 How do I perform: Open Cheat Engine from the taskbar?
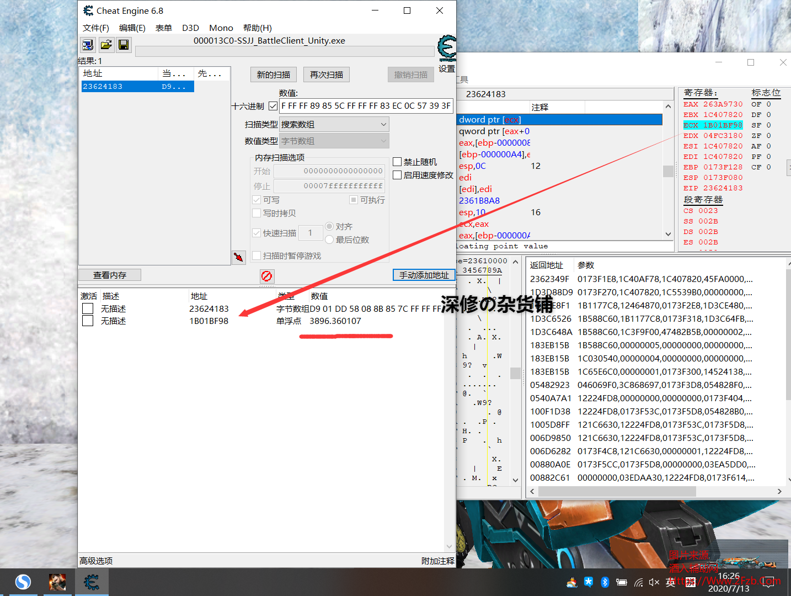92,582
